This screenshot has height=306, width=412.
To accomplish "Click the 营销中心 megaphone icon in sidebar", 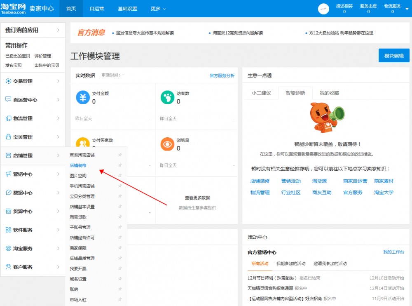I will click(8, 174).
